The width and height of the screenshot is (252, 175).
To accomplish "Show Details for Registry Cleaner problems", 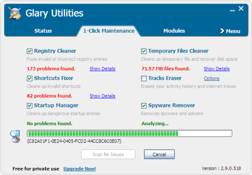I will (x=103, y=69).
